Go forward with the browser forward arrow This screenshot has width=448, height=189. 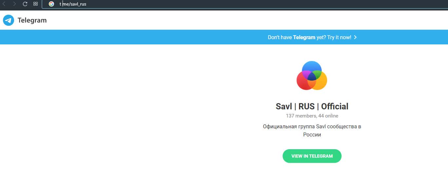[14, 4]
